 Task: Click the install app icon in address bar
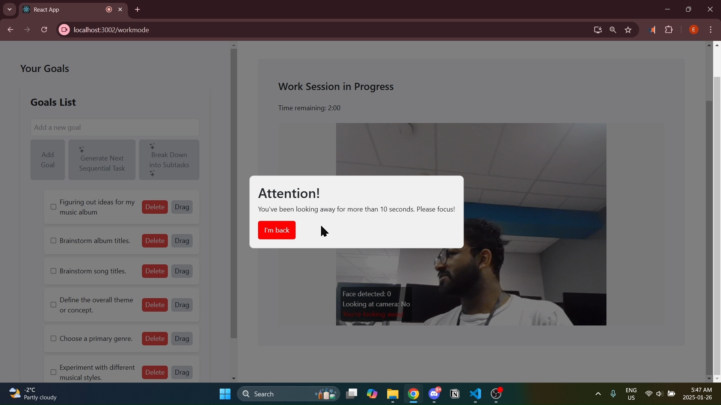tap(598, 30)
